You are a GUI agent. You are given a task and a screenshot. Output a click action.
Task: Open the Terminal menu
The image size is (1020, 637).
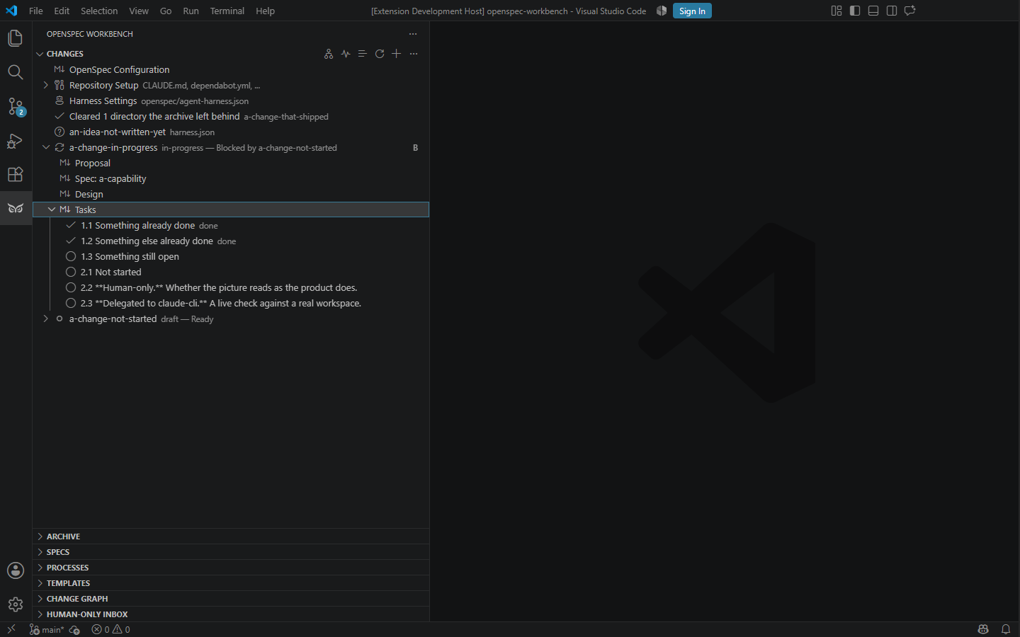point(227,11)
